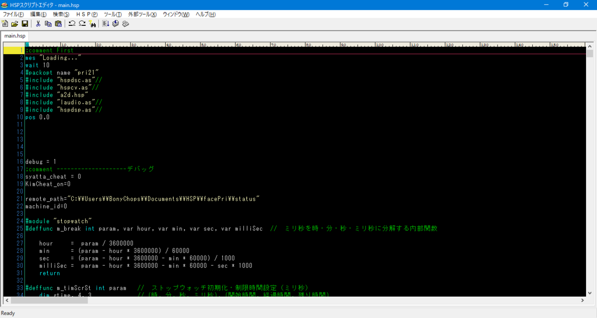
Task: Copy selected text toolbar icon
Action: click(48, 23)
